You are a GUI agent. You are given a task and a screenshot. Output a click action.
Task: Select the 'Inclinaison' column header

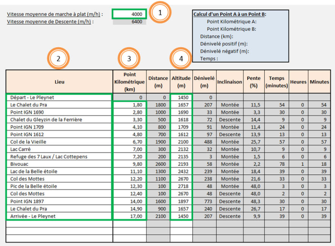(x=230, y=82)
